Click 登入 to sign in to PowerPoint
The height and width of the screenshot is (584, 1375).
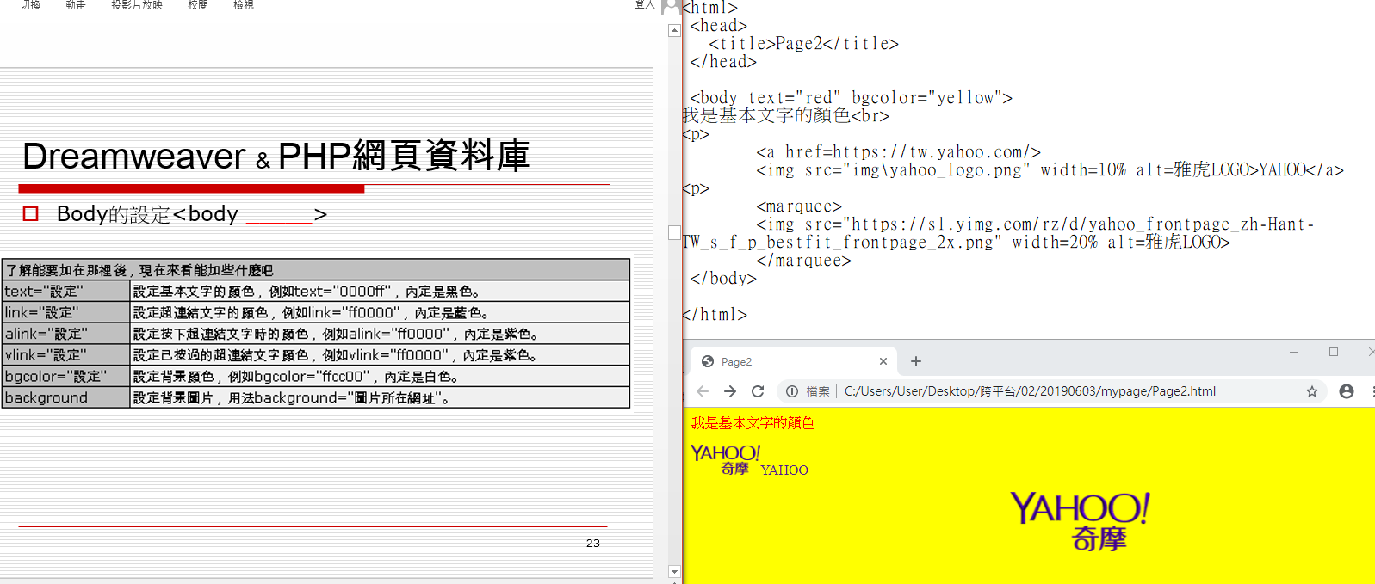pos(644,5)
